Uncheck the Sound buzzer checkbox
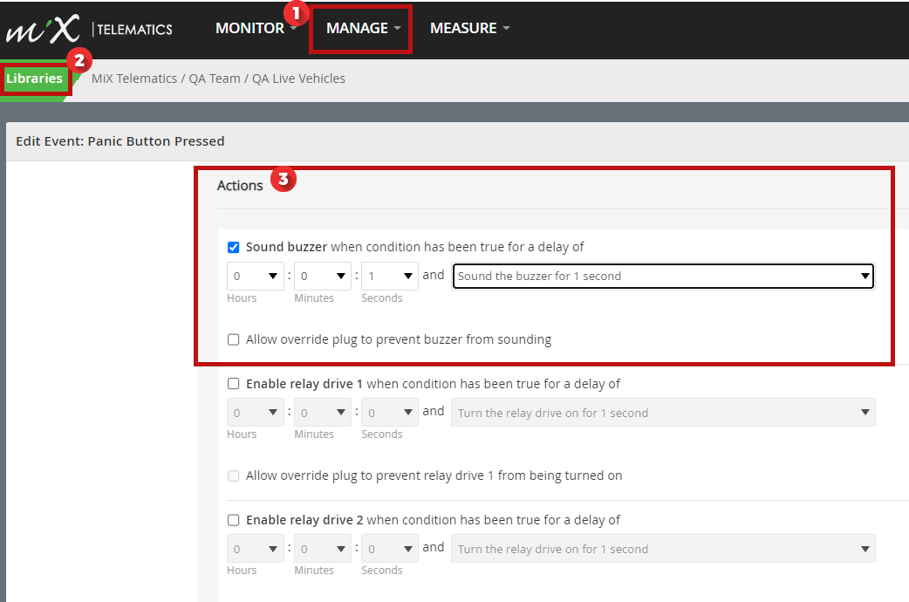 tap(233, 248)
